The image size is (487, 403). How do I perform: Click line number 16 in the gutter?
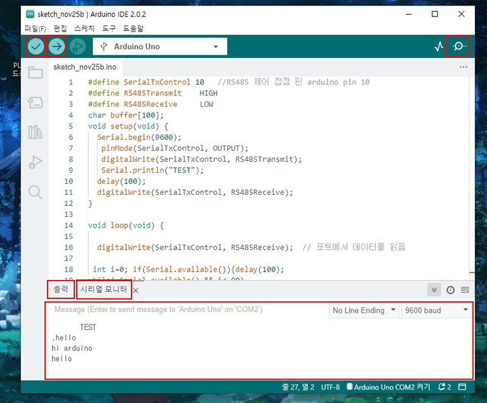69,247
